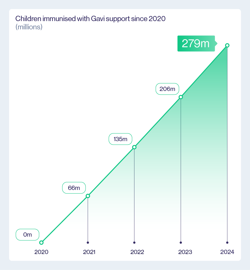Click the 2020 axis year label
Viewport: 250px width, 270px height.
41,252
